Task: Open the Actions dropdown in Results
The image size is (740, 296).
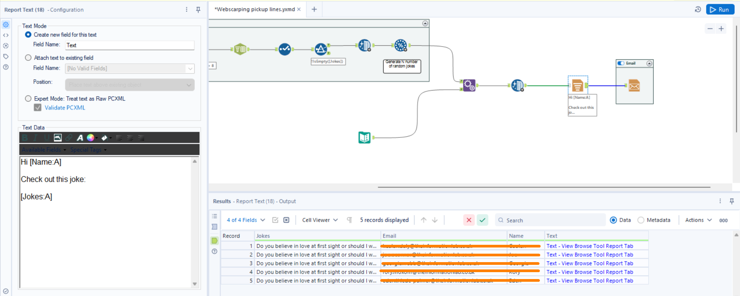Action: point(698,220)
